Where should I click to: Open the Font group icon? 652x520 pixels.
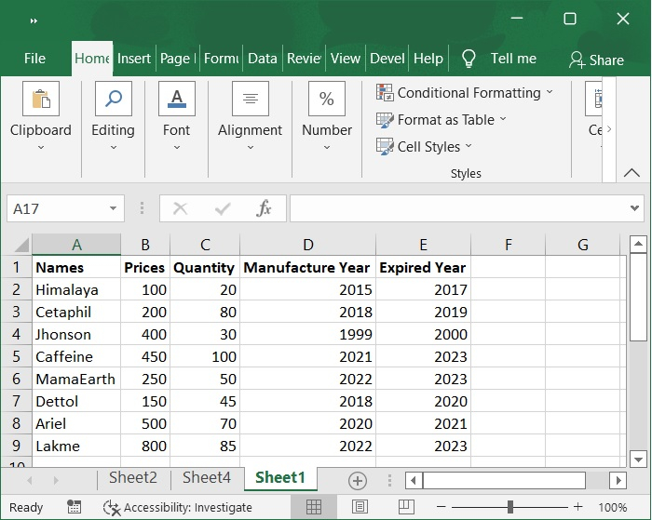[x=176, y=99]
